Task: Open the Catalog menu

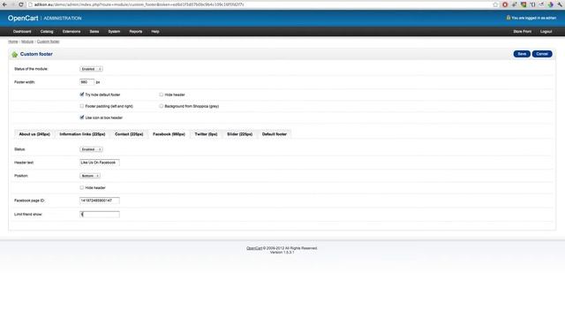Action: pos(47,32)
